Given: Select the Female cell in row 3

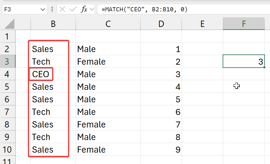Looking at the screenshot, I should (x=91, y=62).
